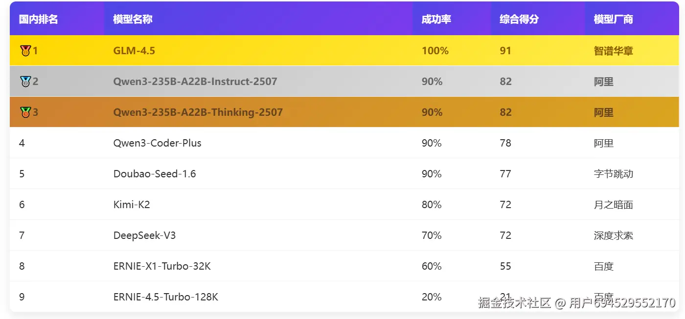Select Qwen3-235B-A22B-Instruct-2507 model name

tap(195, 82)
